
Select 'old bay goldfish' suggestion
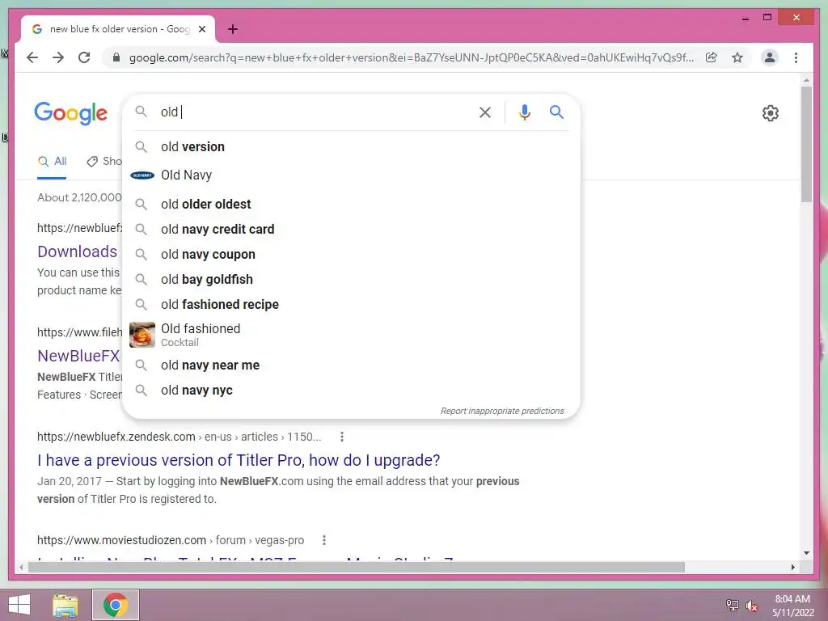(351, 279)
